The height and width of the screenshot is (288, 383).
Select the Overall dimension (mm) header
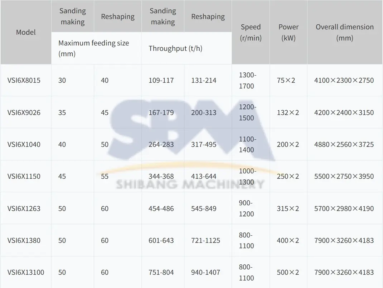(x=344, y=32)
